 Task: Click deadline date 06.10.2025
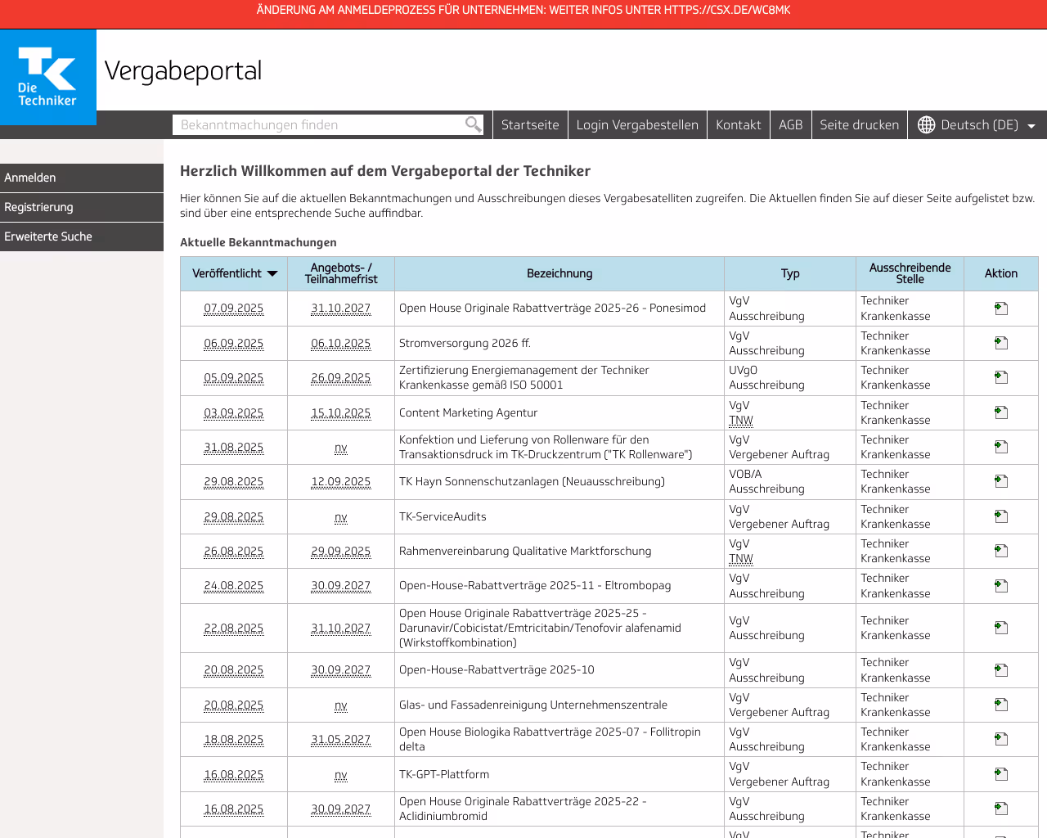[x=341, y=344]
